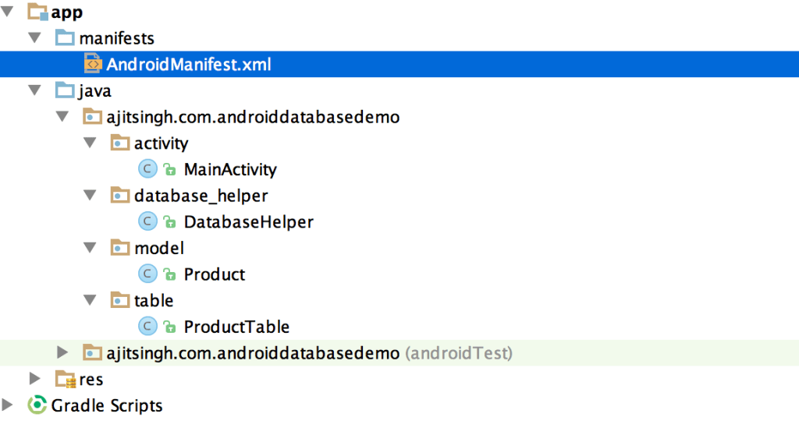Click the res folder icon
The image size is (799, 435).
65,380
